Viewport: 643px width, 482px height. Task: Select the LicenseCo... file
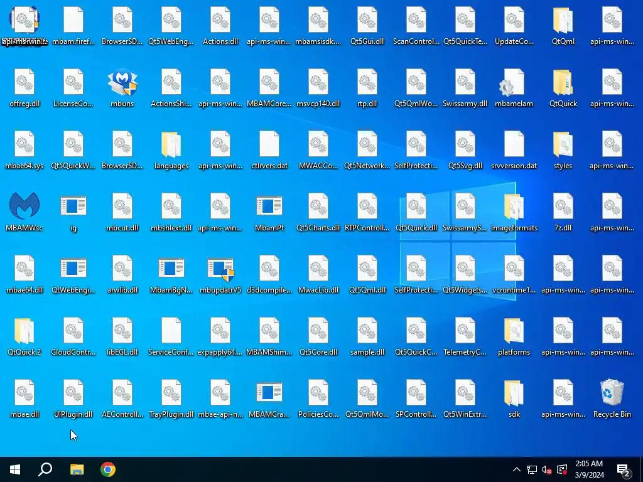pos(73,82)
